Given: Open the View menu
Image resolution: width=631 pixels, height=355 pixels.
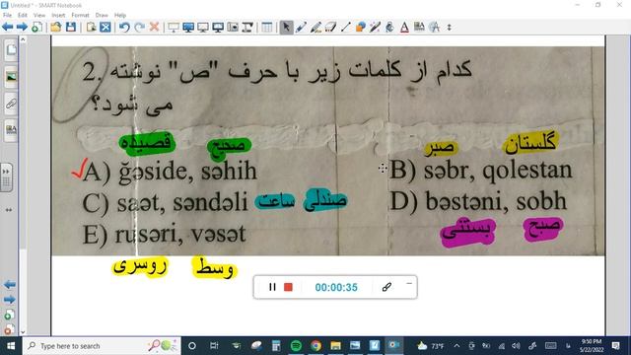Looking at the screenshot, I should [39, 15].
